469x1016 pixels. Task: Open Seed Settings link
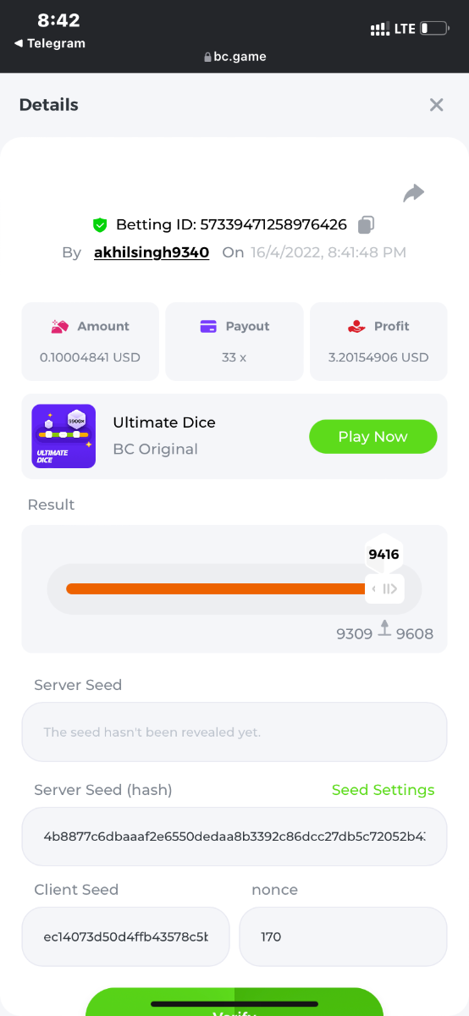coord(383,790)
